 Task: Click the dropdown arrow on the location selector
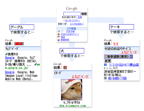tap(131, 57)
